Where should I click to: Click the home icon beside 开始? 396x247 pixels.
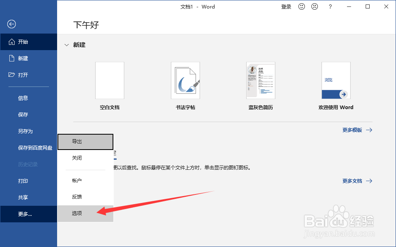(12, 42)
